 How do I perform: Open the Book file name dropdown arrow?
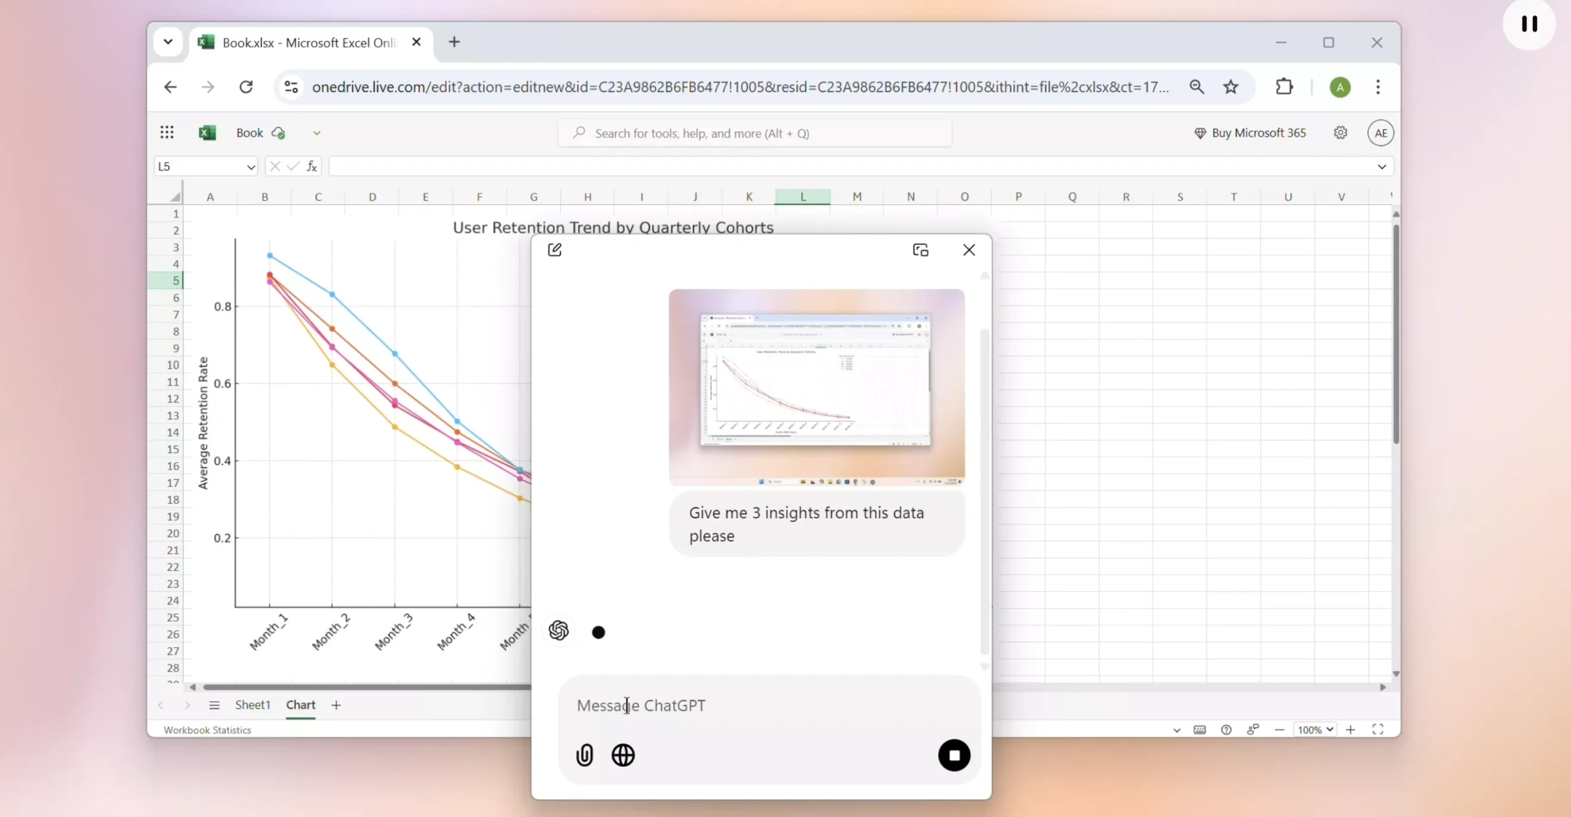pos(317,133)
